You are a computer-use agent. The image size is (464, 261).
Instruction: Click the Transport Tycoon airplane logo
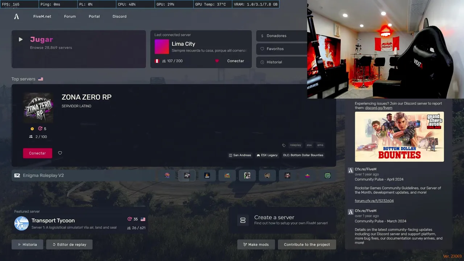(21, 223)
